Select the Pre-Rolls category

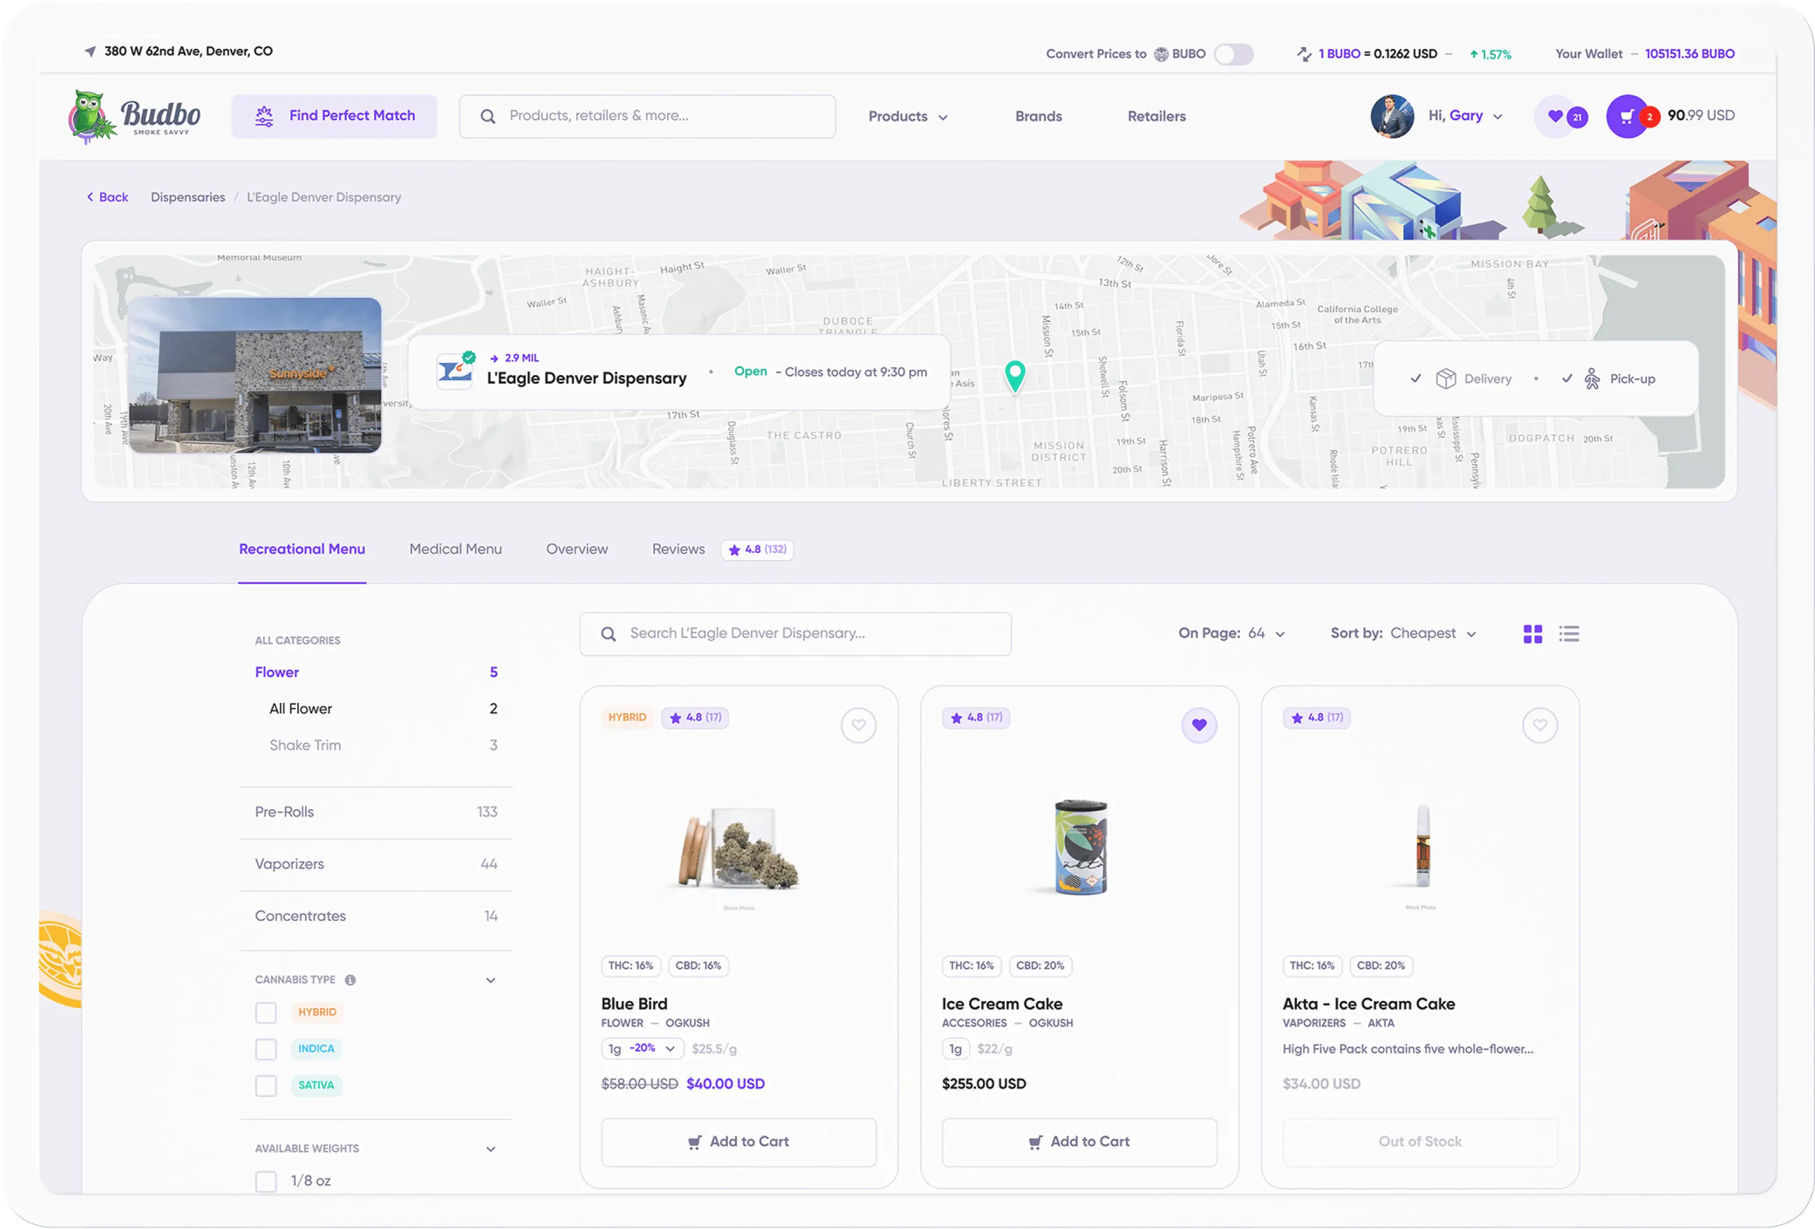point(376,812)
